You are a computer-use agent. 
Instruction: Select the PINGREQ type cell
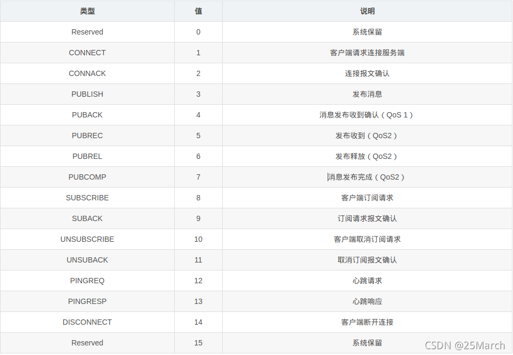(87, 281)
